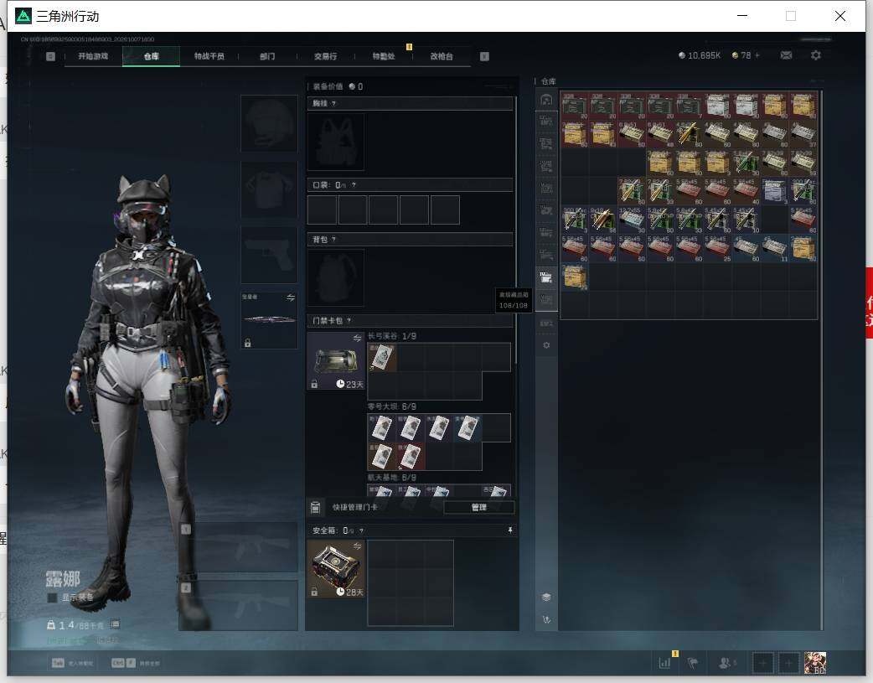Click the 管理 button
The image size is (873, 683).
479,507
